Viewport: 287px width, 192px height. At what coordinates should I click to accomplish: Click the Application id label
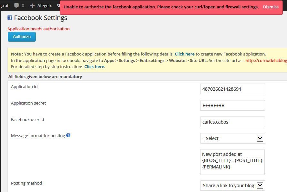pos(24,86)
